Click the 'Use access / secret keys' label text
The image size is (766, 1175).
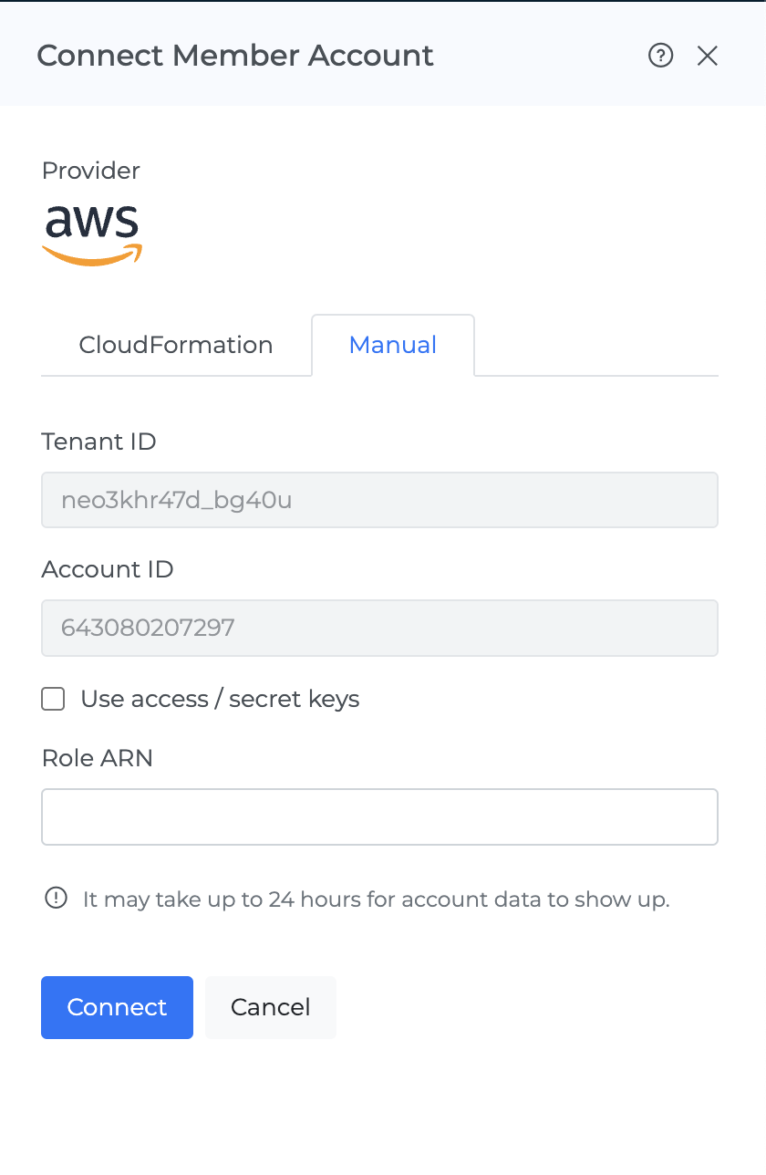(x=220, y=699)
